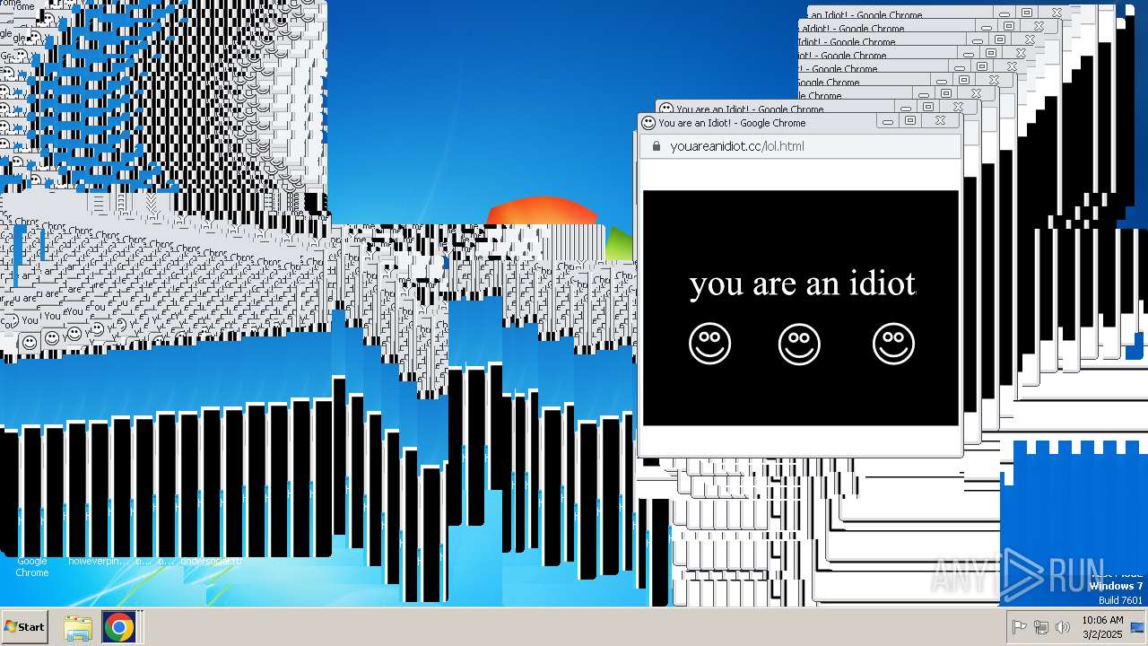The width and height of the screenshot is (1148, 646).
Task: Close the window directly behind the front one
Action: pyautogui.click(x=958, y=107)
